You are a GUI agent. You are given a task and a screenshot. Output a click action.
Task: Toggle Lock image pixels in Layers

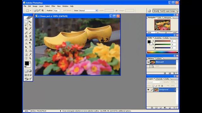coord(156,86)
